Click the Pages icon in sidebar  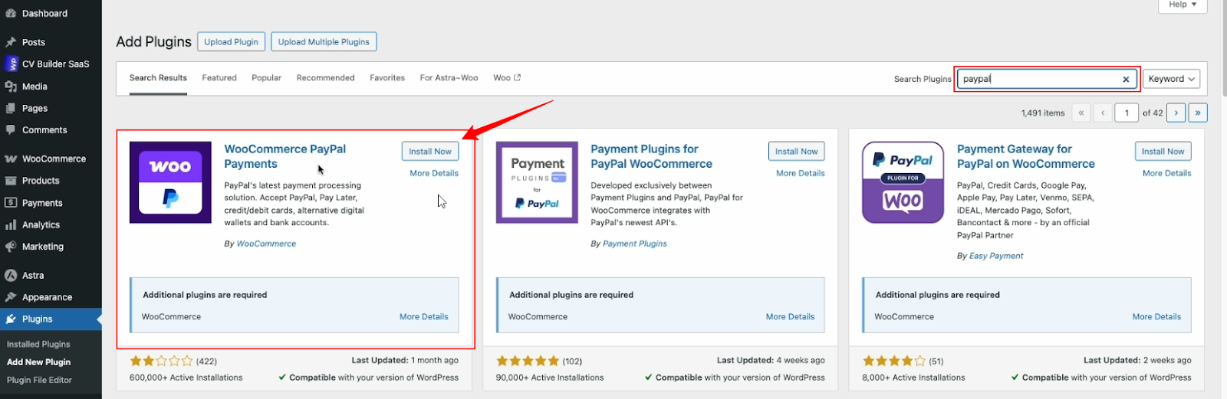11,108
